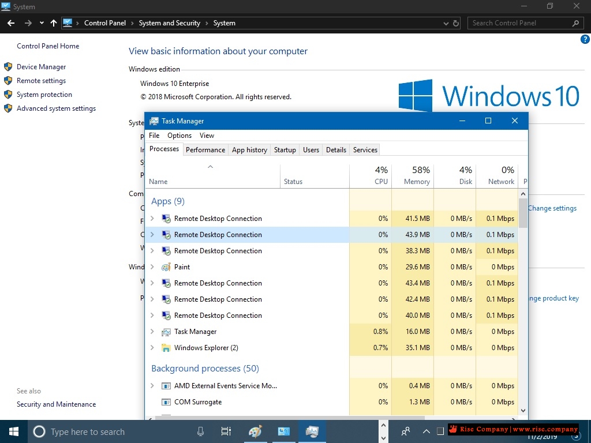Viewport: 591px width, 443px height.
Task: Switch to System window taskbar icon
Action: [x=283, y=431]
